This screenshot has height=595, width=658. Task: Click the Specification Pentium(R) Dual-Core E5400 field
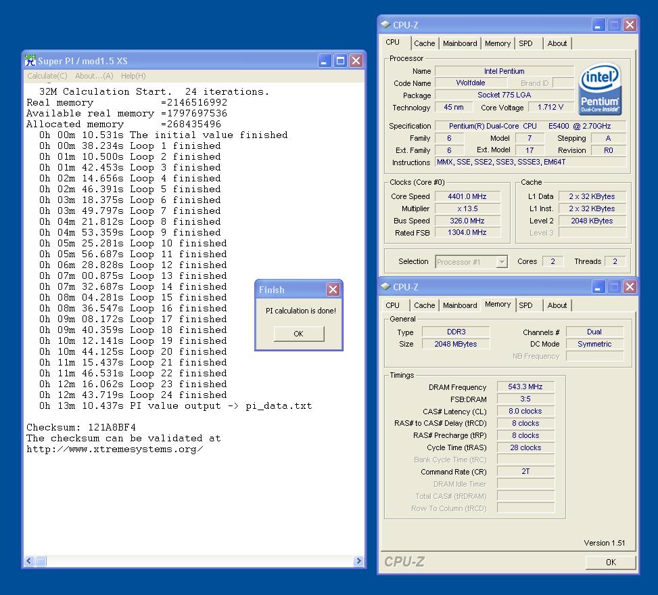[x=531, y=126]
